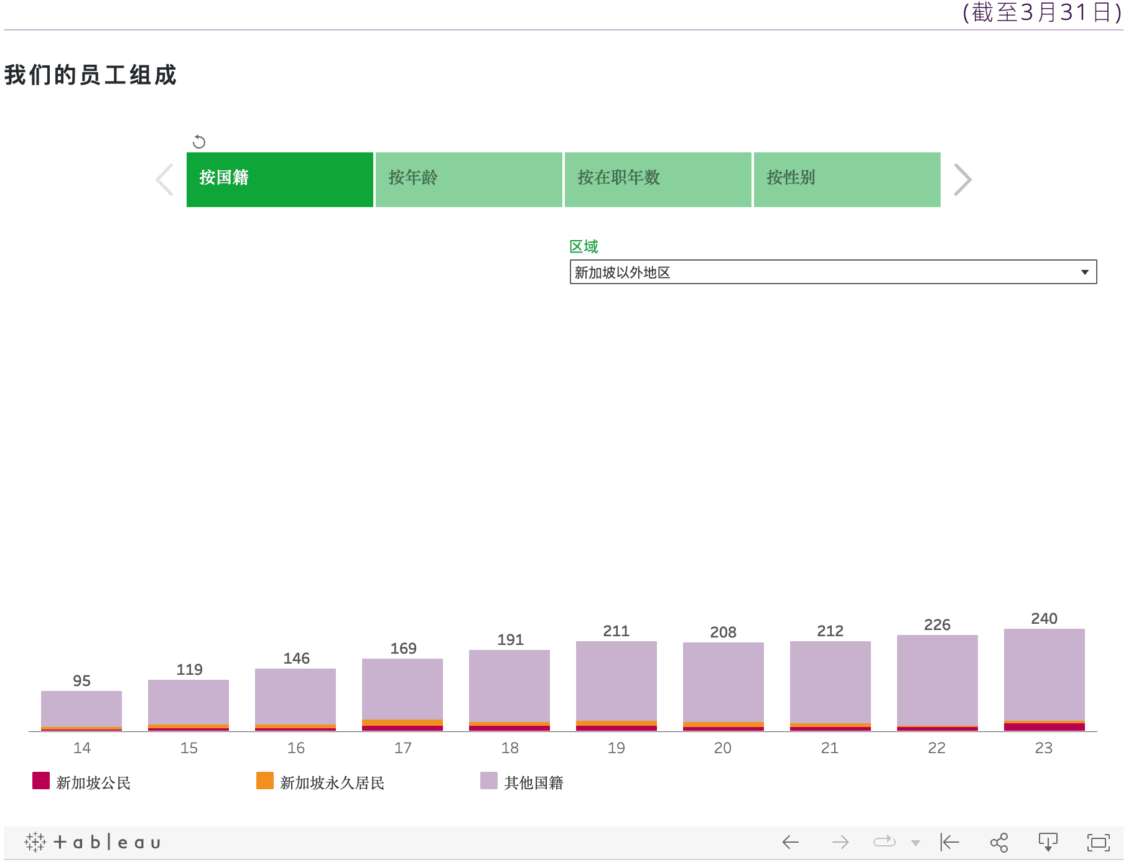The image size is (1126, 862).
Task: Click the story reset circular arrow icon
Action: (x=199, y=142)
